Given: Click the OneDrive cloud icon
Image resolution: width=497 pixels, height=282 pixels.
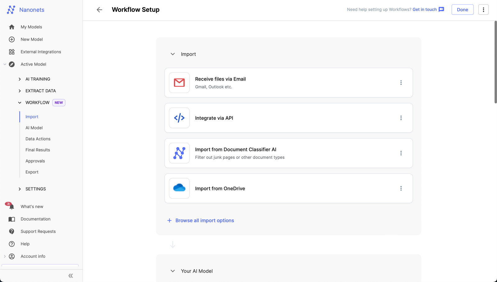Looking at the screenshot, I should coord(179,188).
